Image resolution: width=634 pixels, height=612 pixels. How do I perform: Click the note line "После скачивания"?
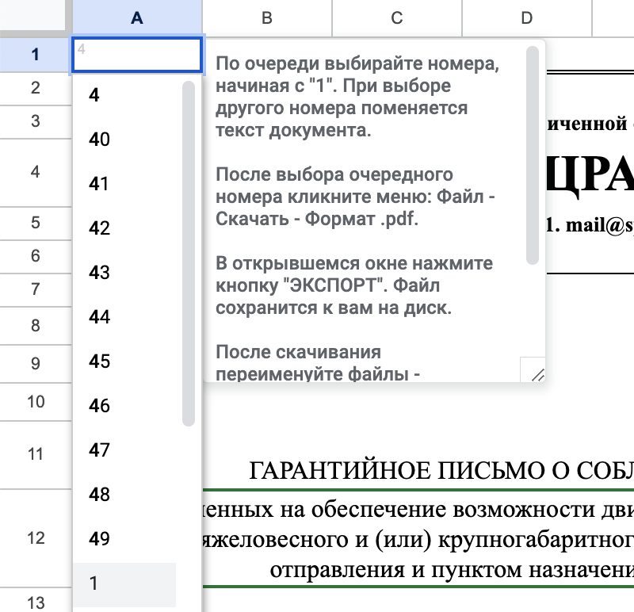(299, 352)
